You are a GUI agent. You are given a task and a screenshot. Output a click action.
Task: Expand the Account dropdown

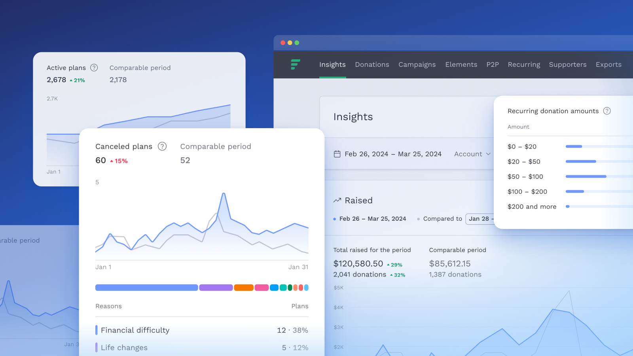[x=472, y=154]
